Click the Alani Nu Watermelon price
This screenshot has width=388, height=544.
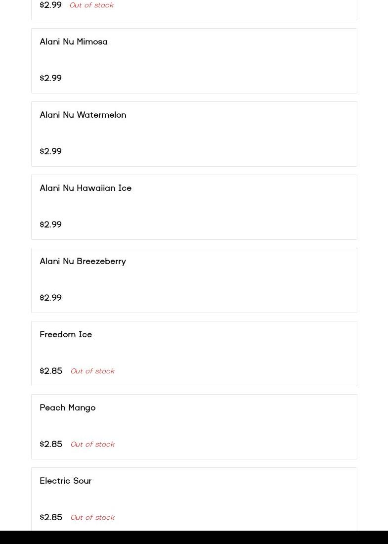[50, 151]
